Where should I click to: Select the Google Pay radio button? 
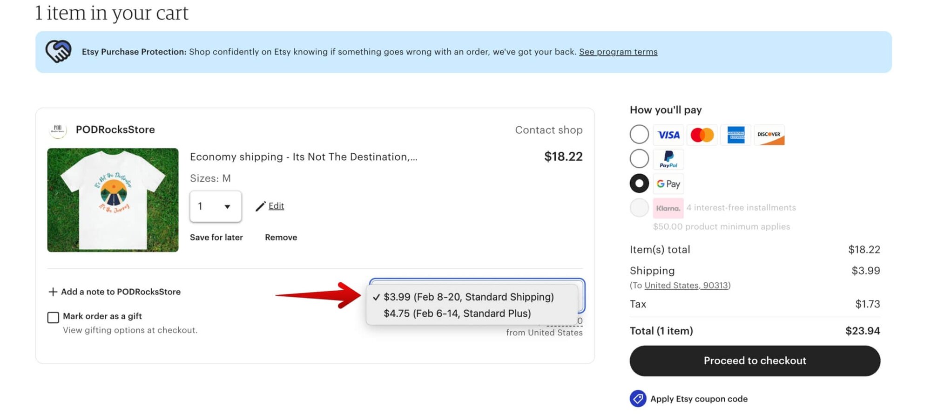click(639, 183)
